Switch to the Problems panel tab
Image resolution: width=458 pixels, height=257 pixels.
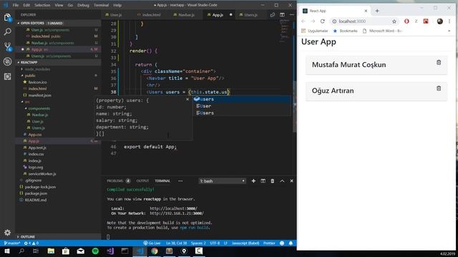point(118,181)
